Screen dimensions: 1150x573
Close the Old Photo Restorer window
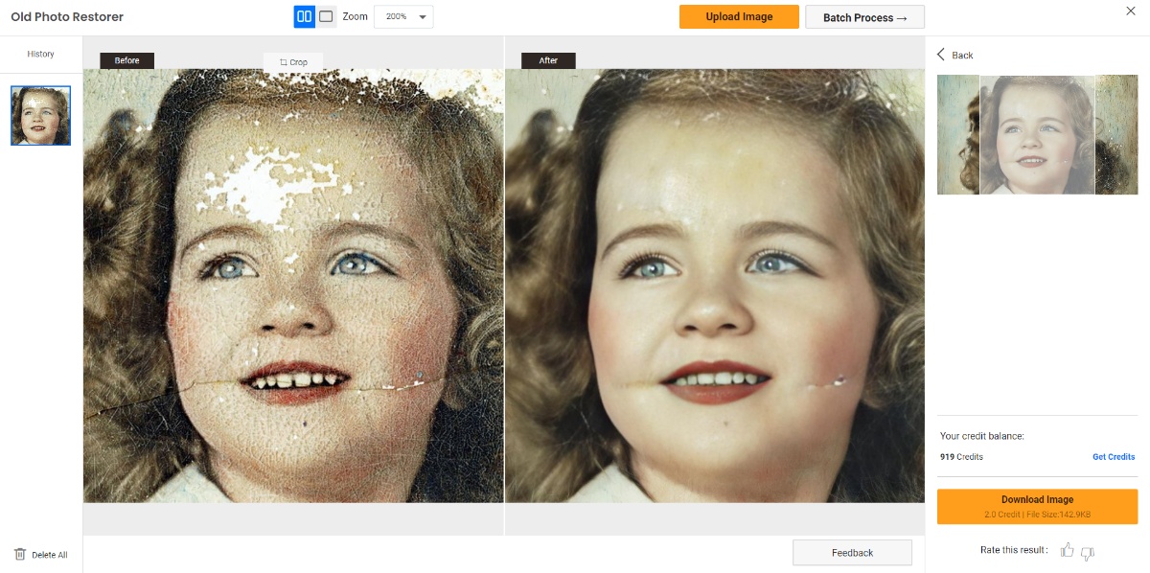pos(1130,11)
